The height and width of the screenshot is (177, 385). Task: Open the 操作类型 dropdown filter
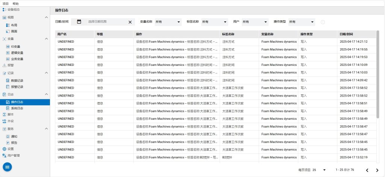(301, 22)
